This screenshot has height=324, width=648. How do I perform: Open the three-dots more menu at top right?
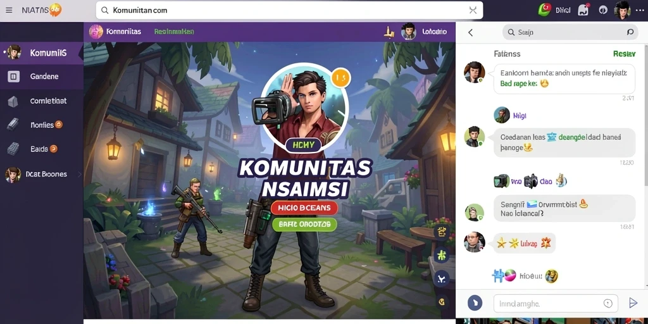[x=640, y=10]
